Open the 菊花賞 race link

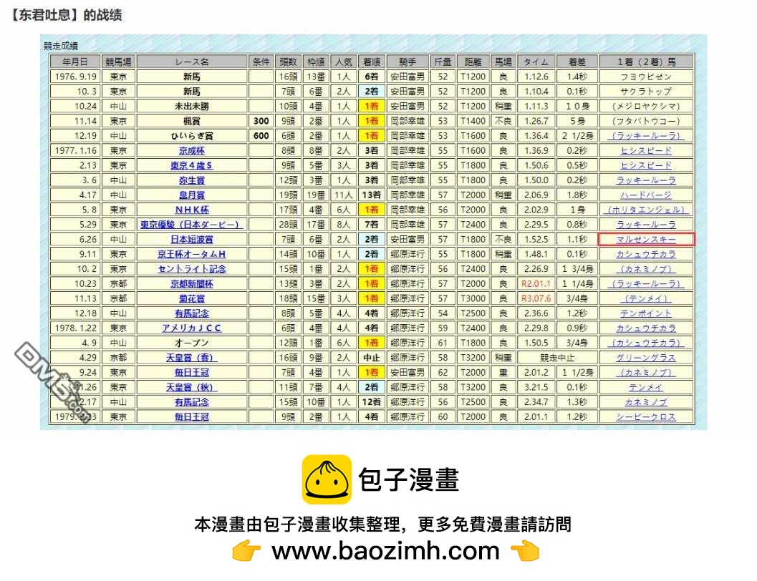(x=192, y=298)
